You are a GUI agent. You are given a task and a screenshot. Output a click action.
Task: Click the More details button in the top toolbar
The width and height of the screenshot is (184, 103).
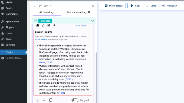click(x=114, y=6)
